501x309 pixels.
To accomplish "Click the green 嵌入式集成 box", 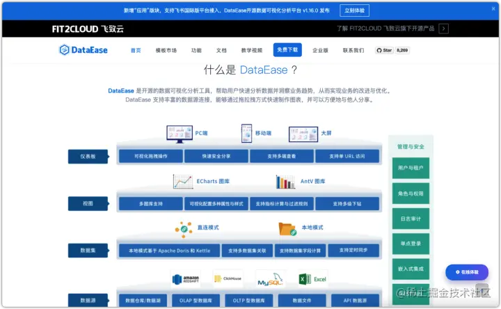I will point(411,269).
